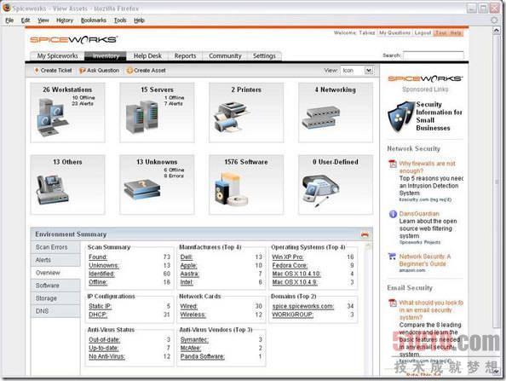
Task: Open the Firefox Tools menu
Action: (120, 20)
